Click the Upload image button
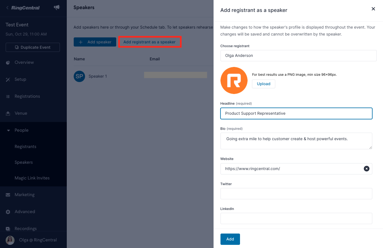This screenshot has height=248, width=383. (x=264, y=84)
